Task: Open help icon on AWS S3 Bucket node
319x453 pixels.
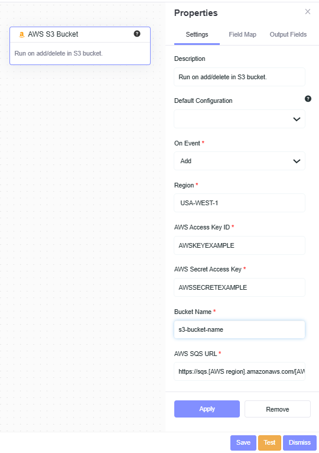Action: (x=137, y=34)
